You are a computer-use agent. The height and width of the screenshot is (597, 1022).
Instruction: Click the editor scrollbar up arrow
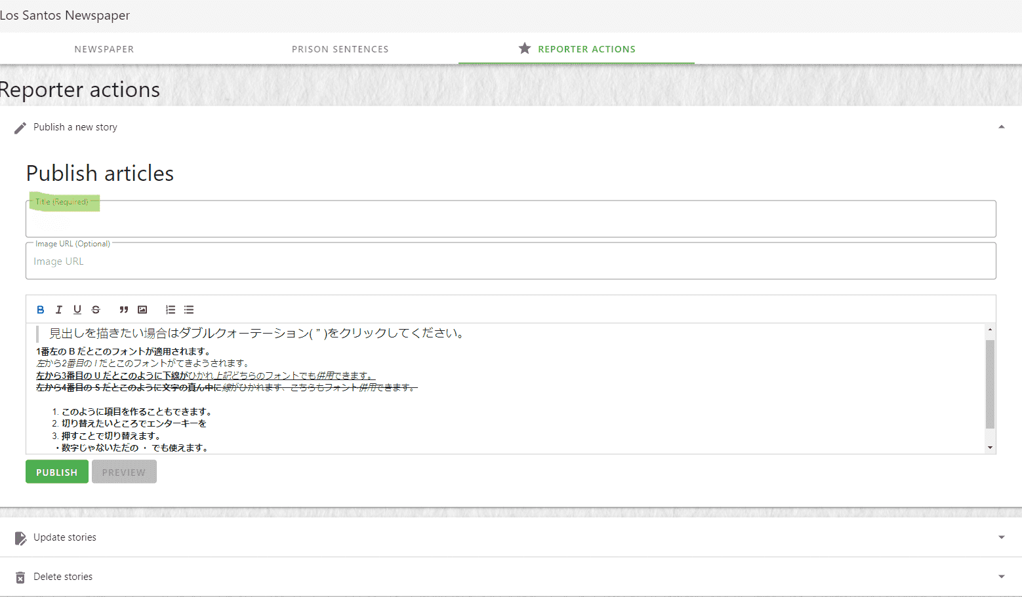990,330
